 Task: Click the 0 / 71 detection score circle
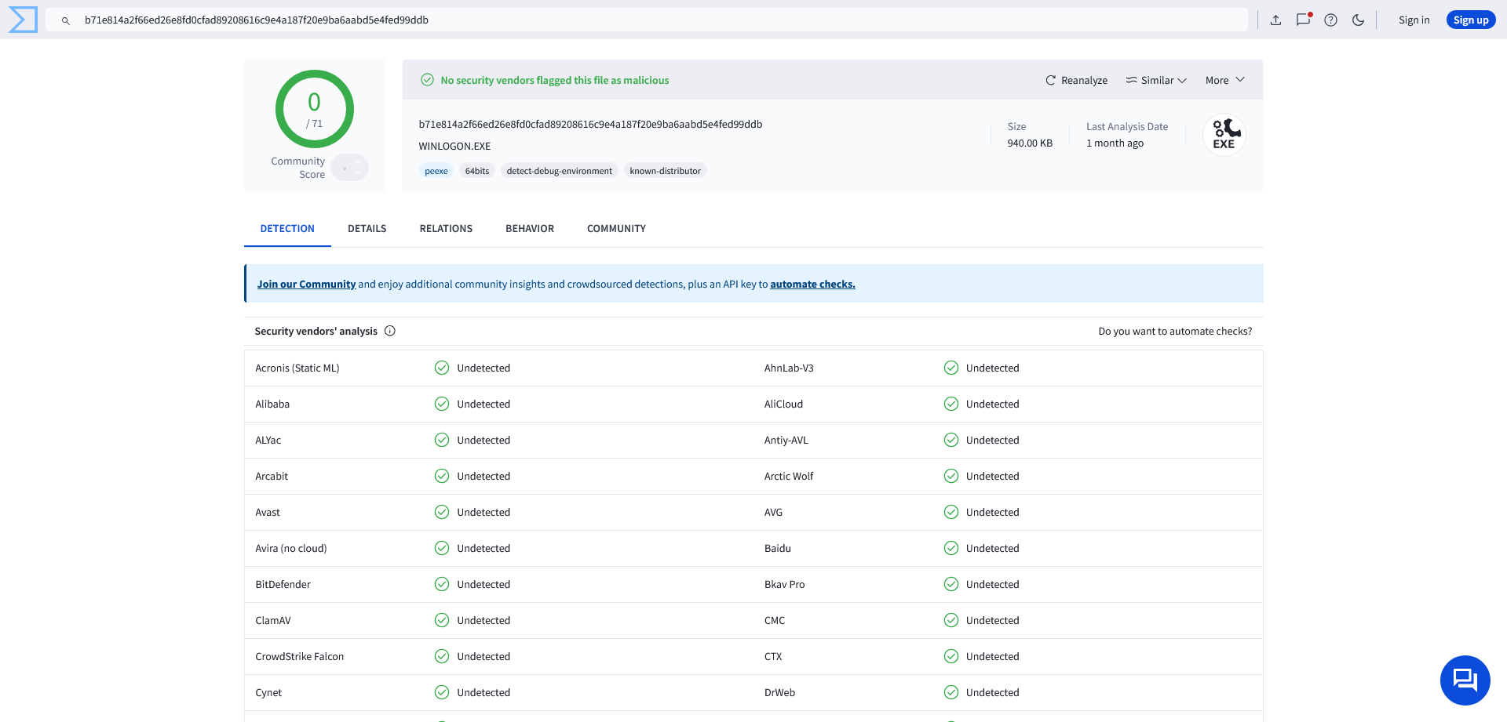314,109
